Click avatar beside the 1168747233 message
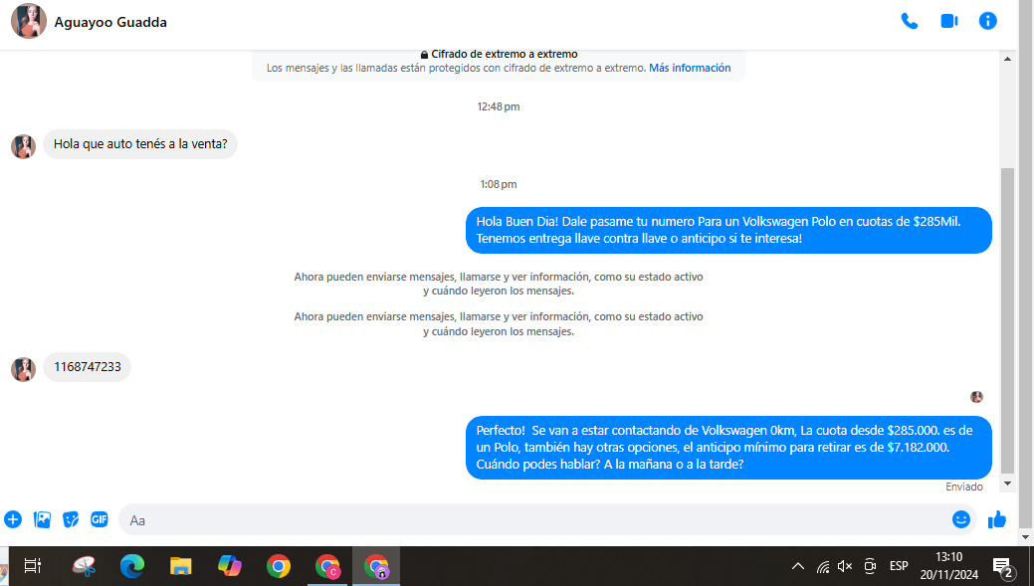This screenshot has width=1034, height=586. coord(23,370)
